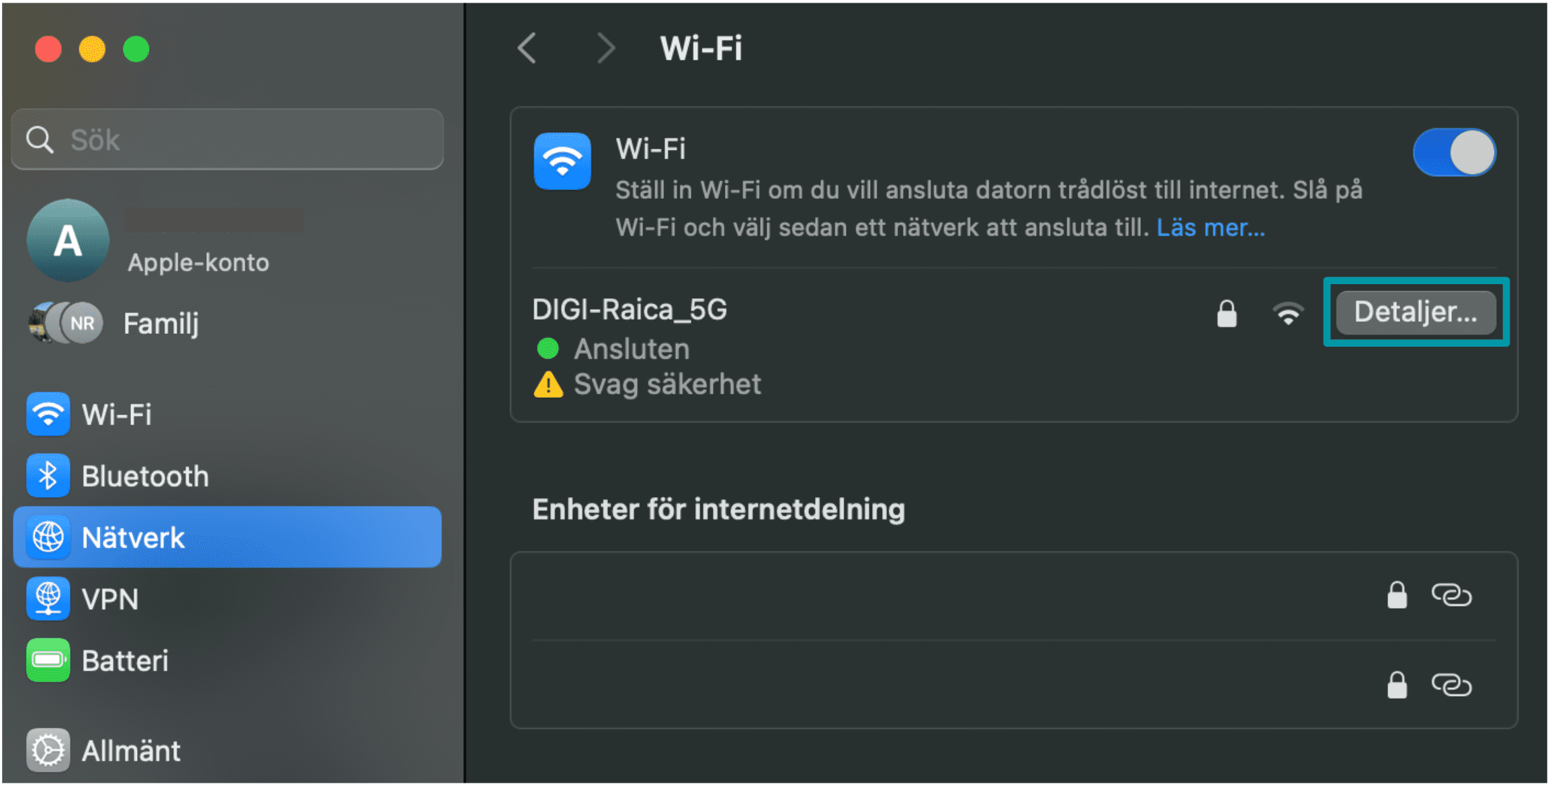Click the Sök search field
Image resolution: width=1550 pixels, height=786 pixels.
[227, 140]
